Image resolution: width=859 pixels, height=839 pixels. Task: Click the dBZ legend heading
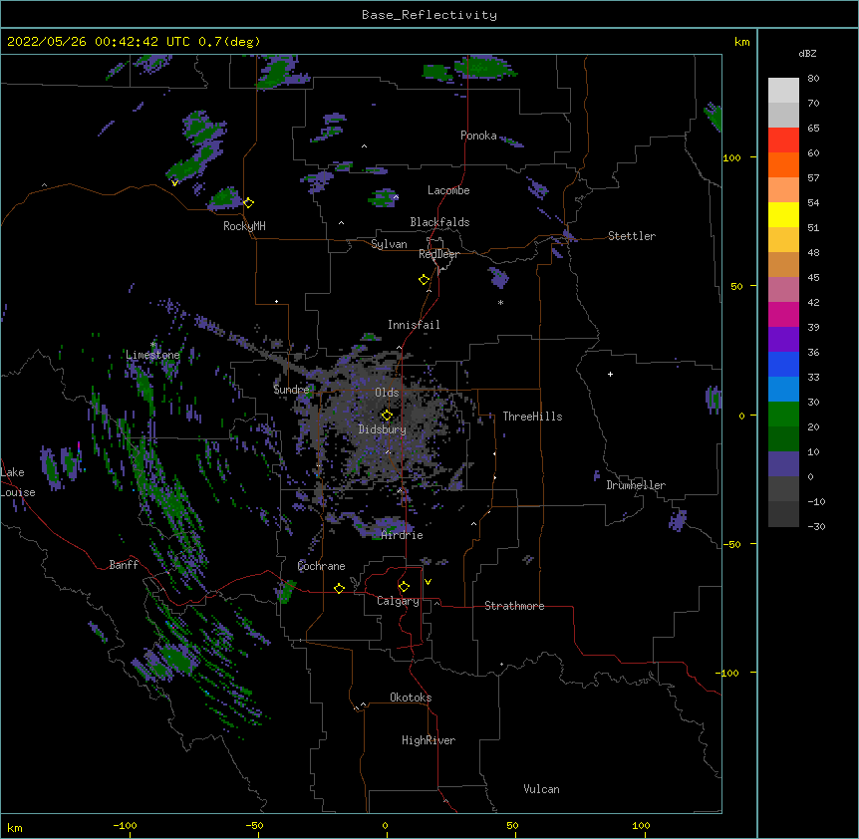tap(807, 54)
